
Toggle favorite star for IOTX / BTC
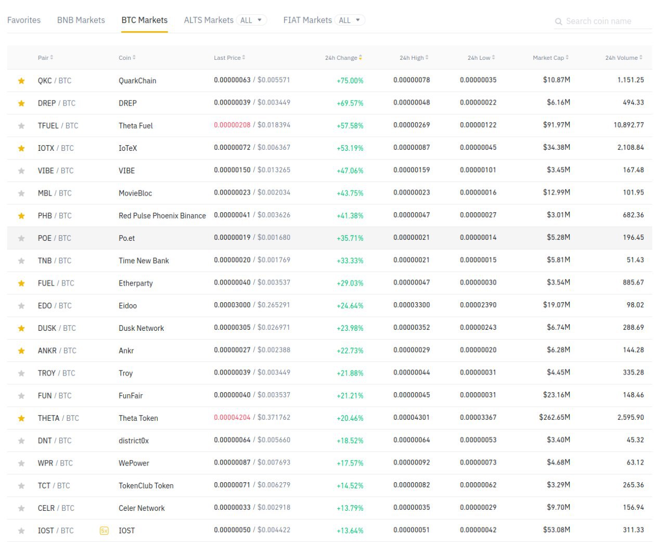[21, 148]
